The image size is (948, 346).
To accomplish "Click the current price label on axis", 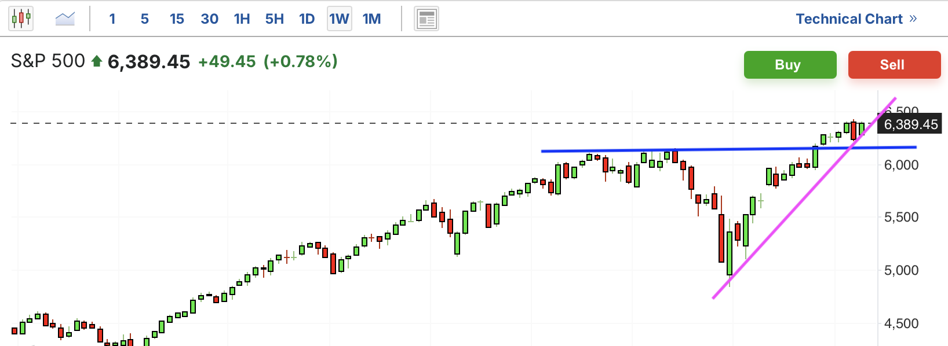I will coord(910,124).
